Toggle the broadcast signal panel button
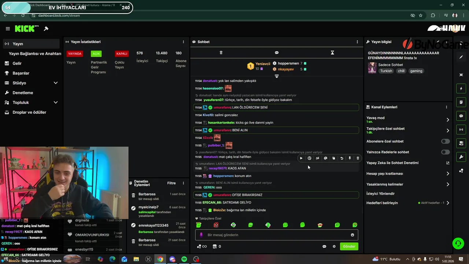The height and width of the screenshot is (264, 469). click(461, 129)
